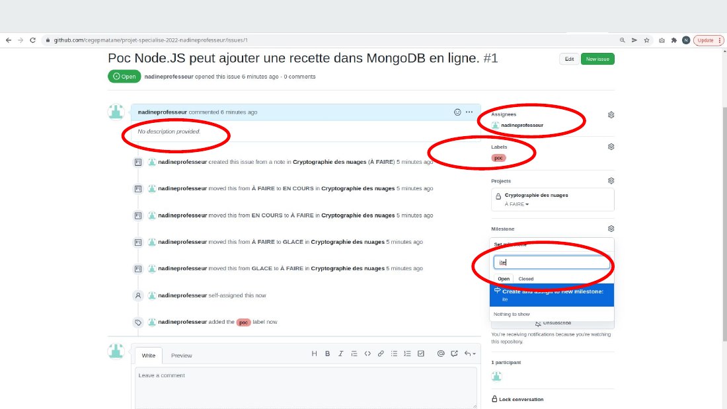The width and height of the screenshot is (727, 409).
Task: Open the browser profile avatar N
Action: point(686,40)
